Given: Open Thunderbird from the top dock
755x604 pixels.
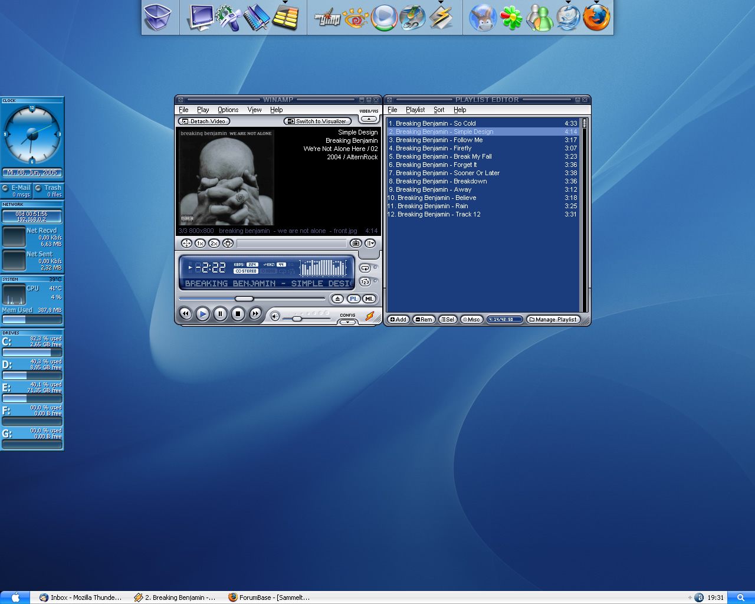Looking at the screenshot, I should coord(568,18).
